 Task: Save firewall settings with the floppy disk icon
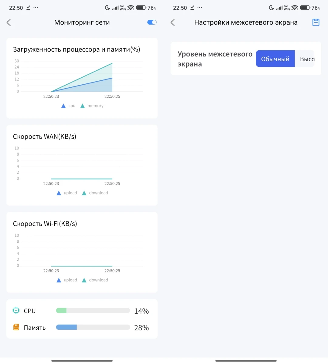[316, 22]
